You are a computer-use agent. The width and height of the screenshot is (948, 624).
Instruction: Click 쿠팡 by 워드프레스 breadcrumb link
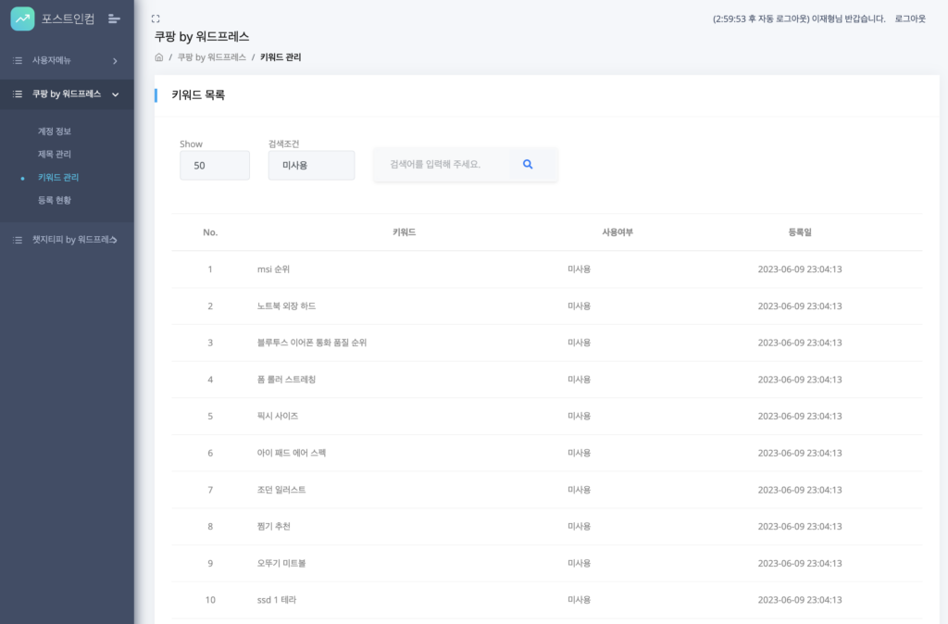[x=212, y=57]
